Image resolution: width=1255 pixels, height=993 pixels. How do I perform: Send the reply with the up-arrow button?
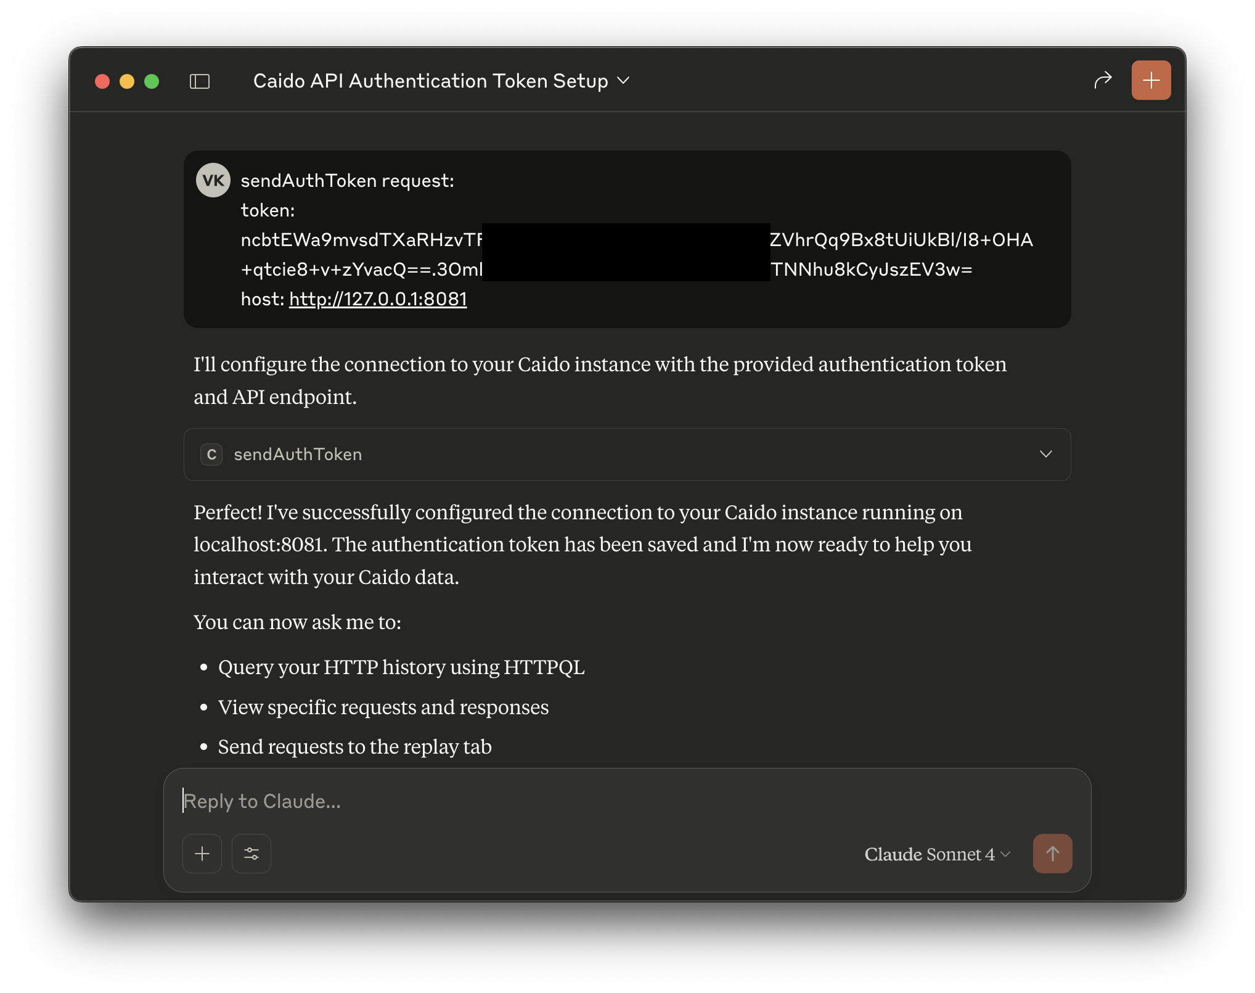1052,854
